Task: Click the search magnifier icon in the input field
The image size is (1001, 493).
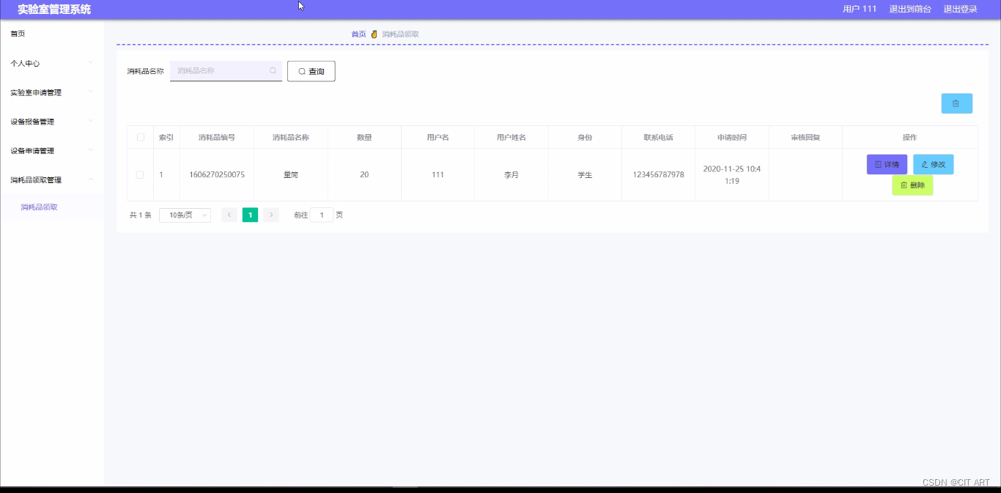Action: tap(272, 70)
